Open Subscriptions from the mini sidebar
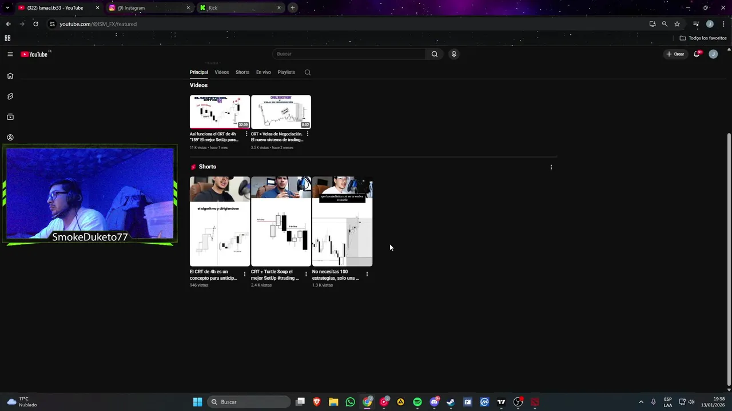Image resolution: width=732 pixels, height=411 pixels. click(x=10, y=117)
